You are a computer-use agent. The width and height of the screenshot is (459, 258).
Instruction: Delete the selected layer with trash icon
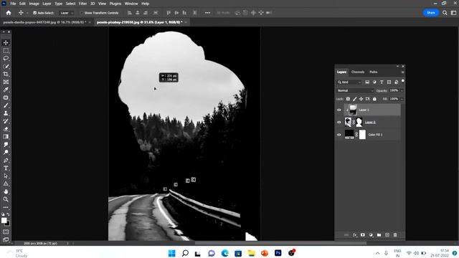(x=395, y=235)
